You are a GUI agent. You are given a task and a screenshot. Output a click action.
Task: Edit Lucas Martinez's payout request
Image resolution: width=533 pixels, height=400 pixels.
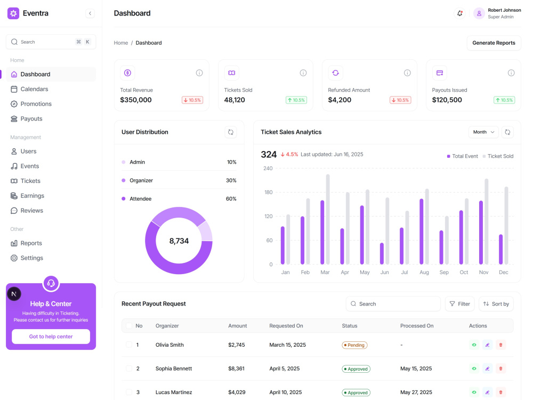coord(488,392)
